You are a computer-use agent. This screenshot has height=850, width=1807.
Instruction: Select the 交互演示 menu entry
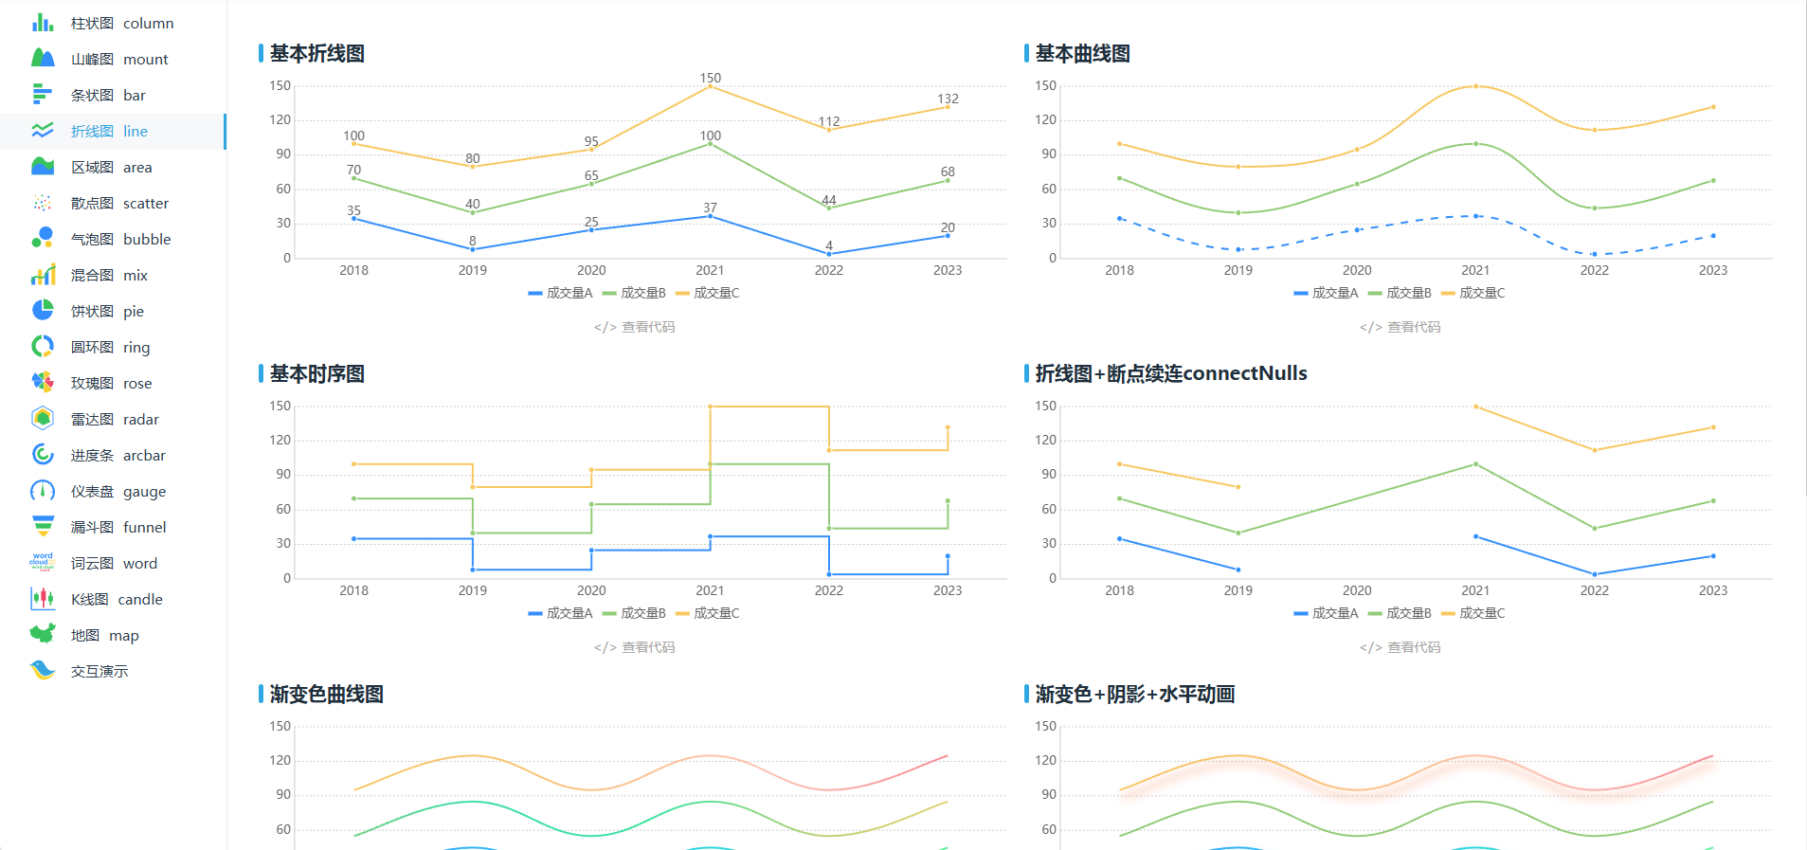(99, 671)
